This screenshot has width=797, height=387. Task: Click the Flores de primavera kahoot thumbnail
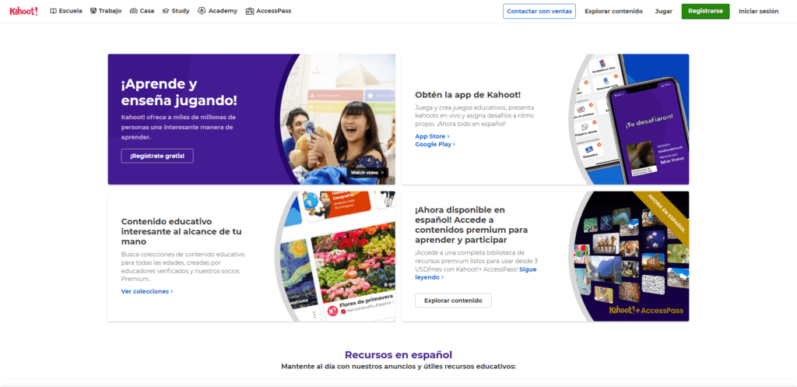[x=353, y=267]
